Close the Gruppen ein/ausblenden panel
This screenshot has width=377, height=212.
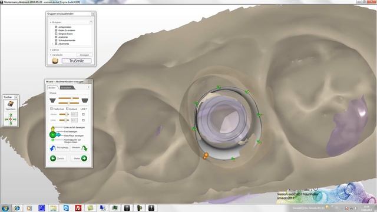[x=93, y=14]
